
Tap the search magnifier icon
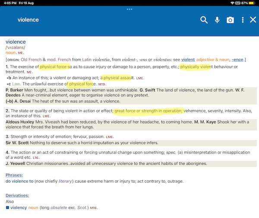(x=204, y=20)
